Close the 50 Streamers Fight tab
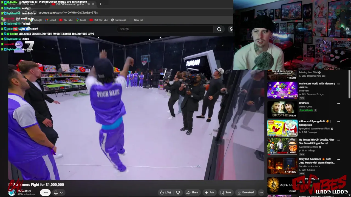The image size is (351, 197). coord(93,4)
